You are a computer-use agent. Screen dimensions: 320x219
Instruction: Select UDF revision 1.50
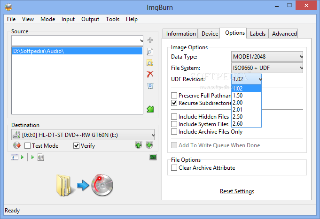246,96
